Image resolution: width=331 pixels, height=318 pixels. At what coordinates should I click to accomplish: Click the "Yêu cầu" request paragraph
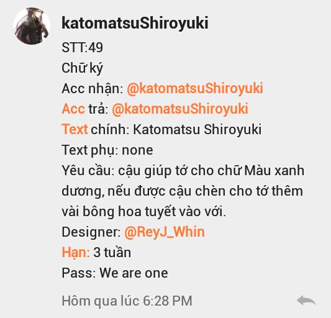(x=183, y=191)
